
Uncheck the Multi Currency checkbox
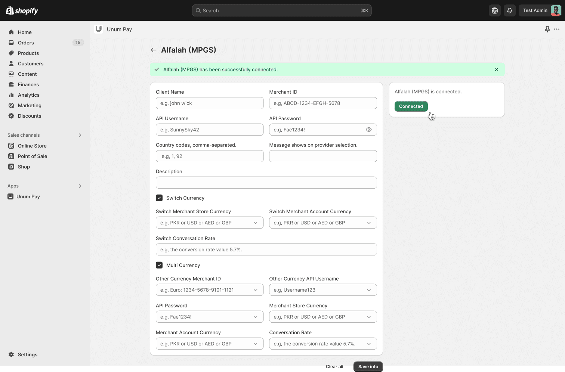point(159,265)
